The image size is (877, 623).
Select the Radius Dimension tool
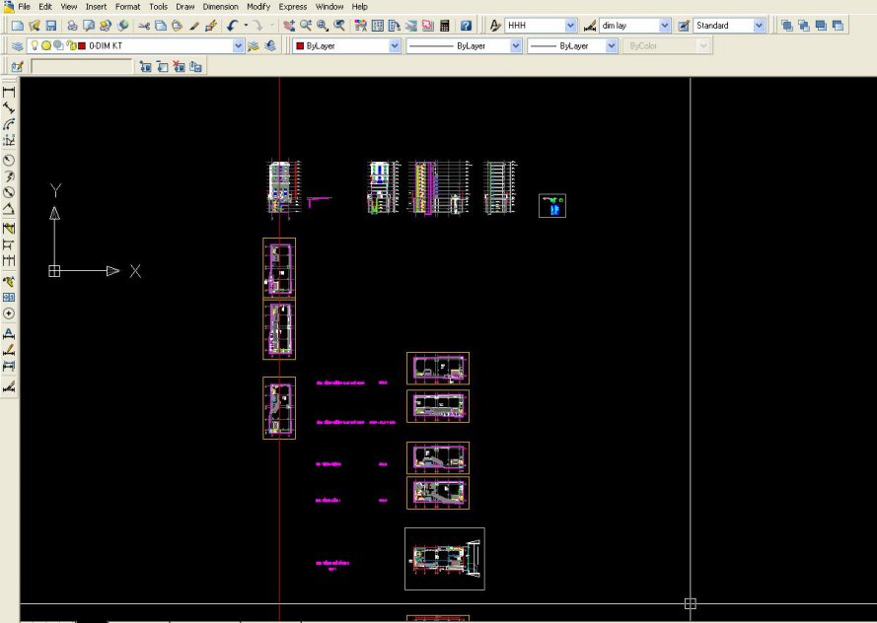point(9,160)
